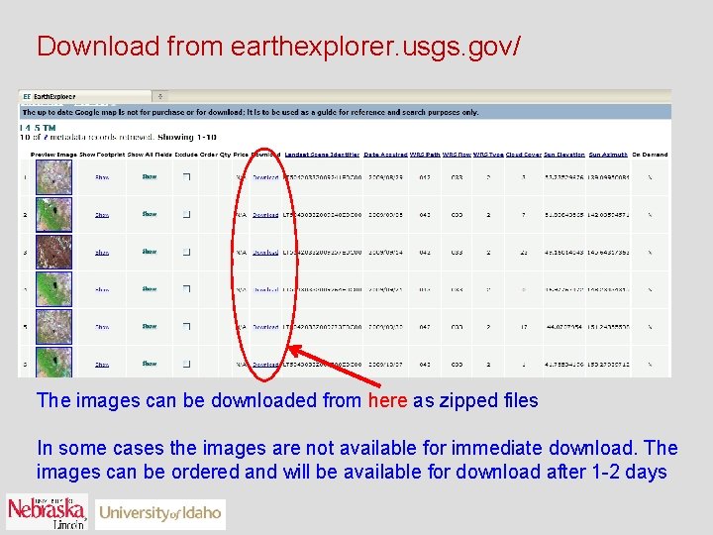The width and height of the screenshot is (713, 535).
Task: Open the preview thumbnail in row 2
Action: pos(53,214)
